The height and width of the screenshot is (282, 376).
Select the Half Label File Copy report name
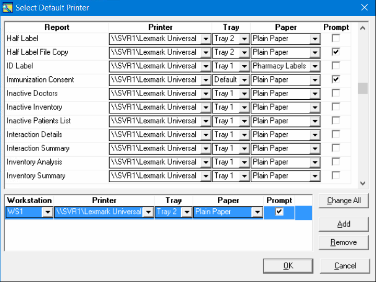[37, 52]
